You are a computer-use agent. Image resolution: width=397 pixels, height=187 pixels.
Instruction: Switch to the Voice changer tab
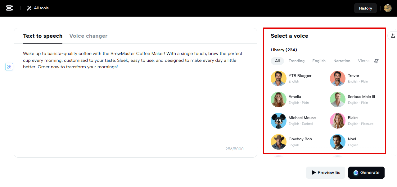click(x=88, y=36)
